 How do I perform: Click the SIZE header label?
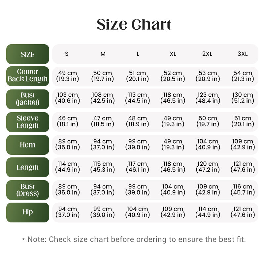(28, 54)
